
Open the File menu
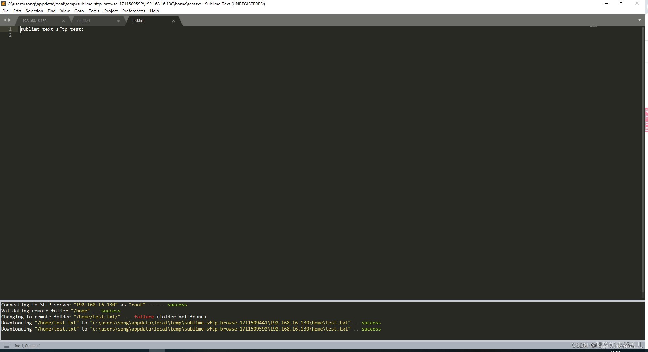point(5,11)
